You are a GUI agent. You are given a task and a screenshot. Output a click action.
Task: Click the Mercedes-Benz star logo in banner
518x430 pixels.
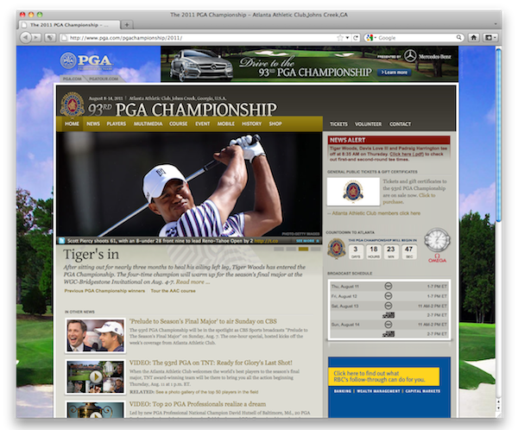tap(410, 56)
